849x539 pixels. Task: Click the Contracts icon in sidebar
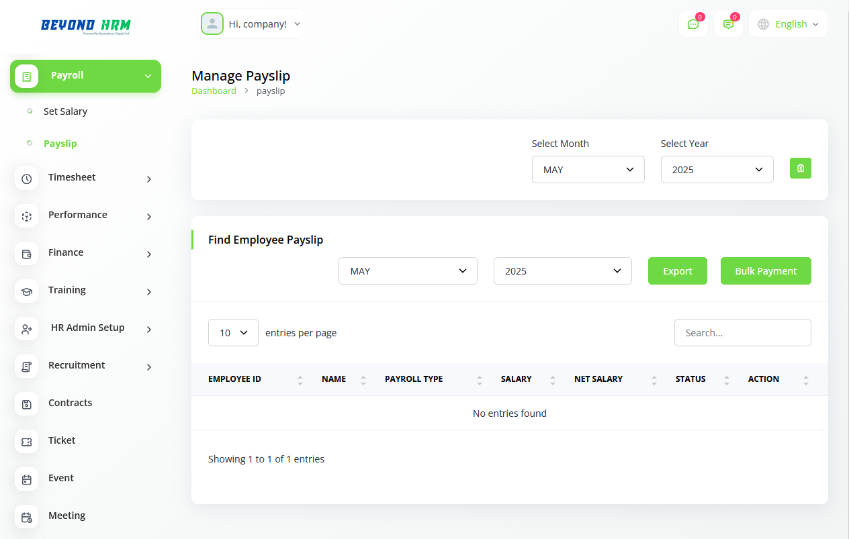tap(27, 404)
